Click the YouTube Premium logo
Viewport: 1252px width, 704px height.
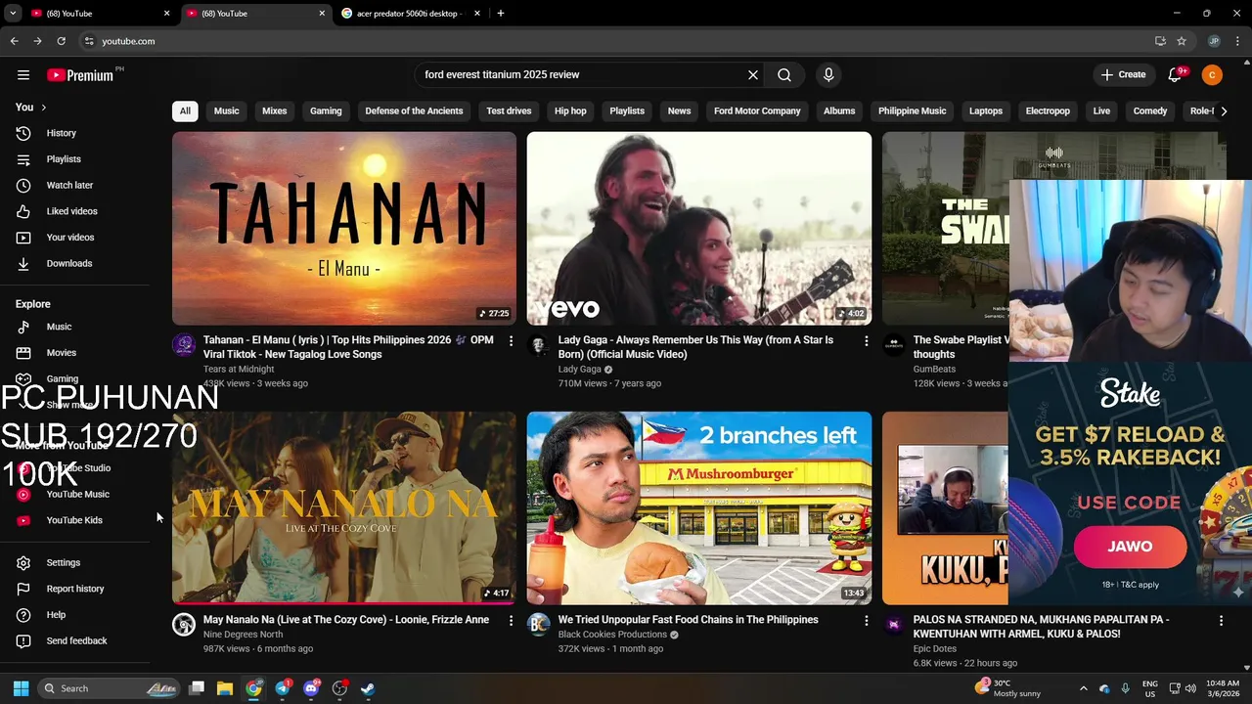80,75
